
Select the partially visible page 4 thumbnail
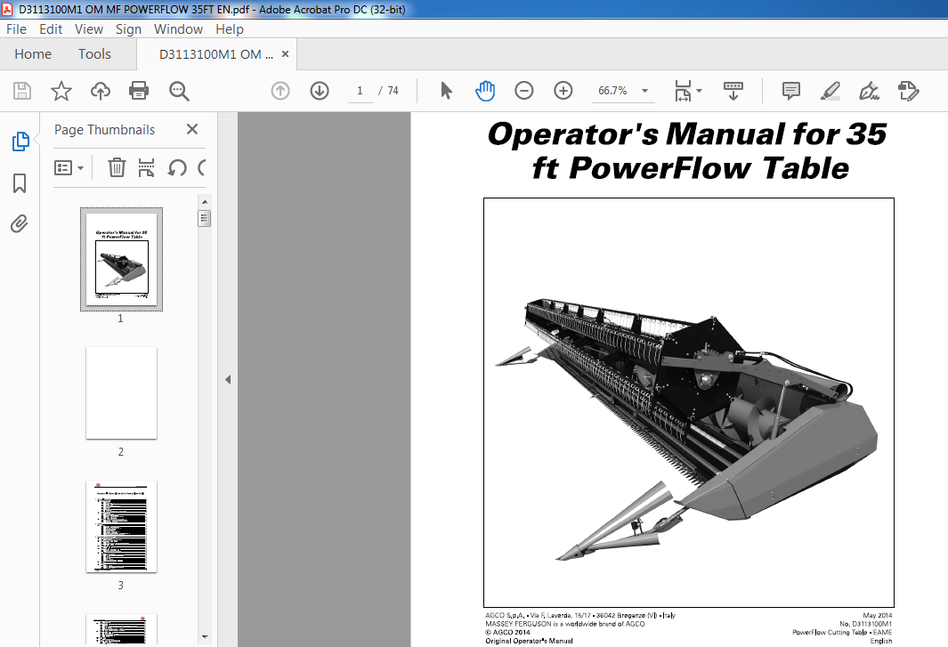pos(122,629)
